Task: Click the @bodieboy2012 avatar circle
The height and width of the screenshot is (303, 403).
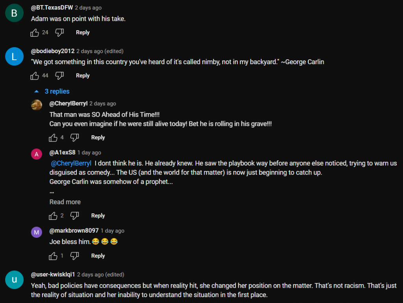Action: pyautogui.click(x=14, y=57)
